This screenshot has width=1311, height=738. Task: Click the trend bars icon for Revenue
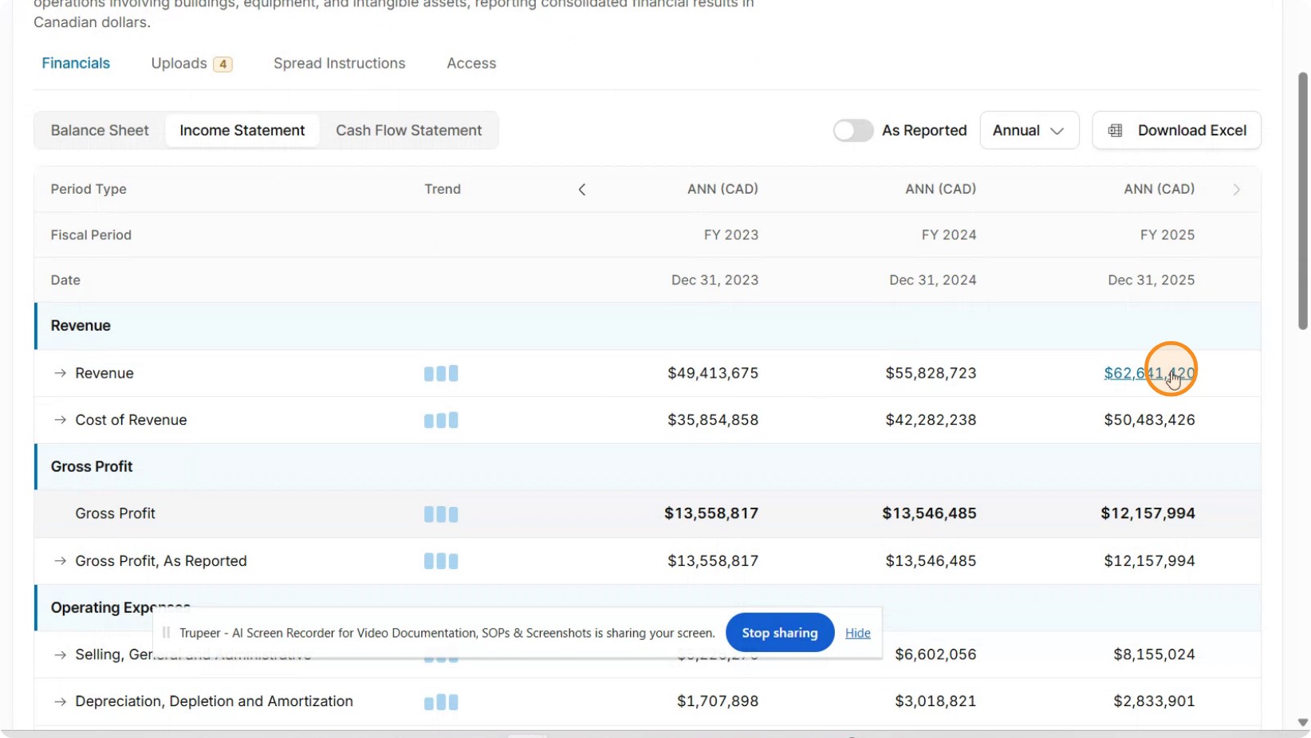coord(441,373)
